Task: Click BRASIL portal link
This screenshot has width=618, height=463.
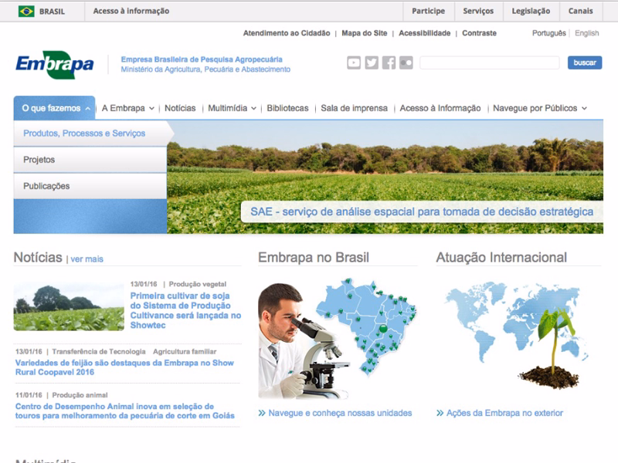Action: pyautogui.click(x=52, y=12)
